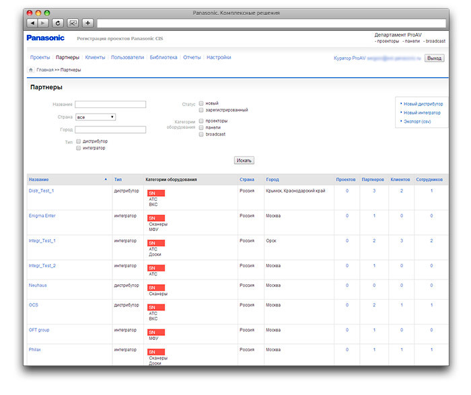Click the 'проекторы' department link in header

coord(388,41)
